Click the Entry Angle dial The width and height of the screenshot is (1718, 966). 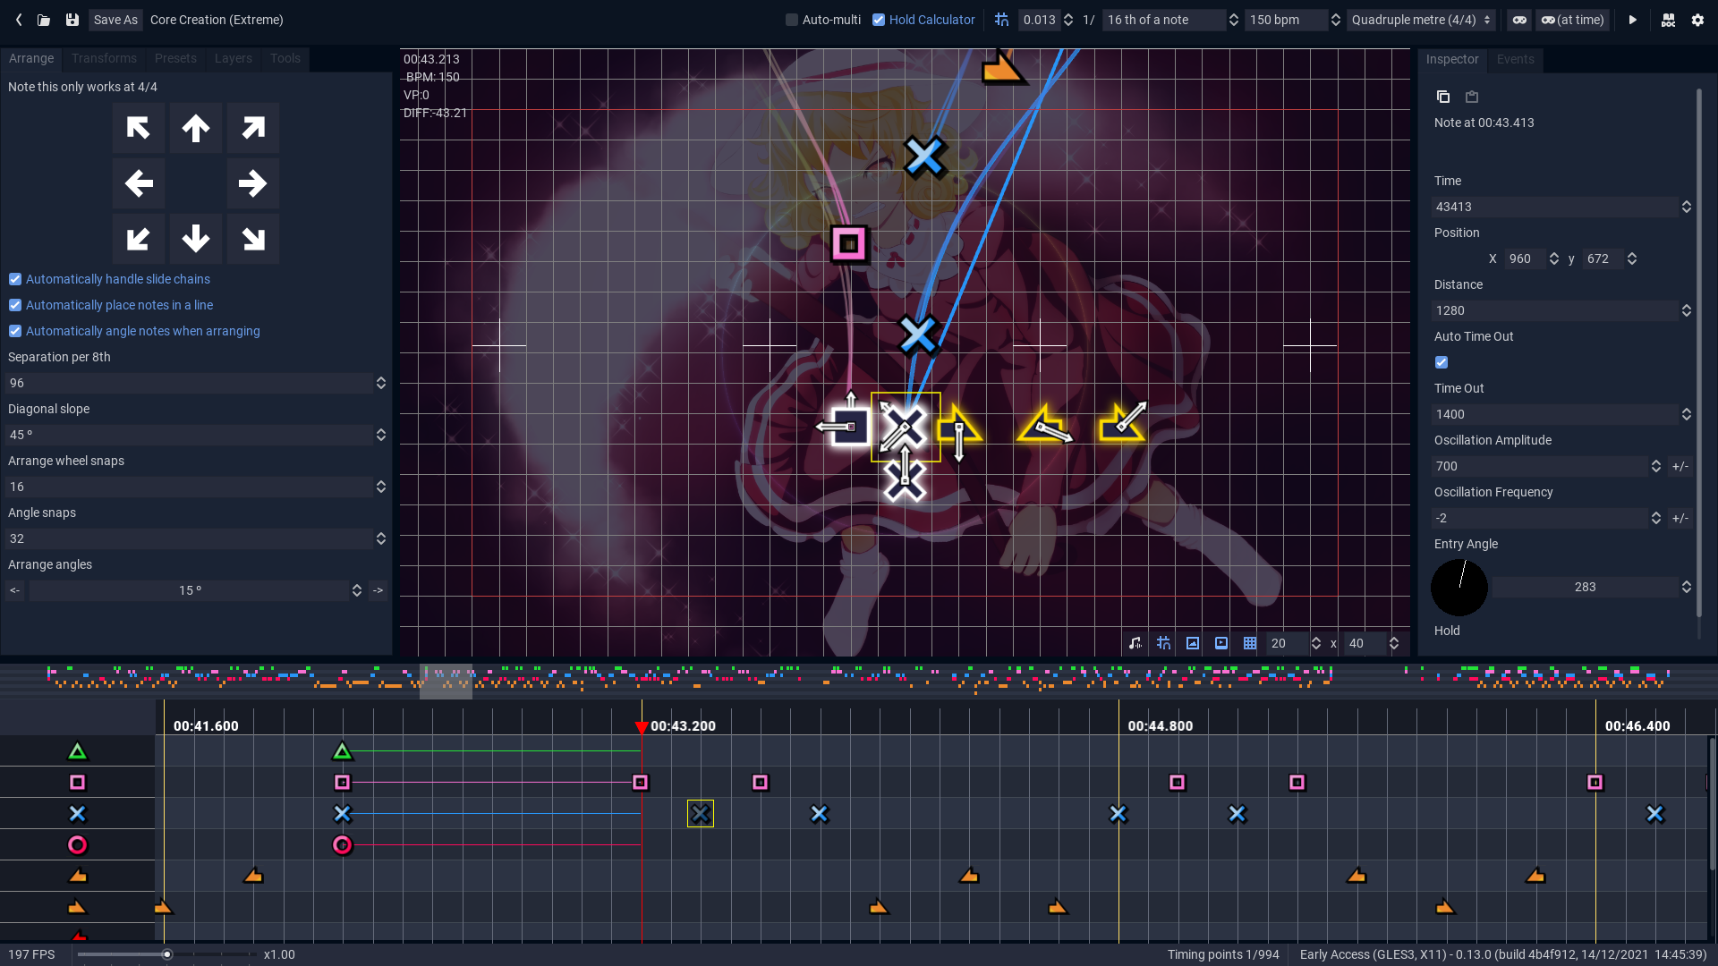(x=1459, y=588)
